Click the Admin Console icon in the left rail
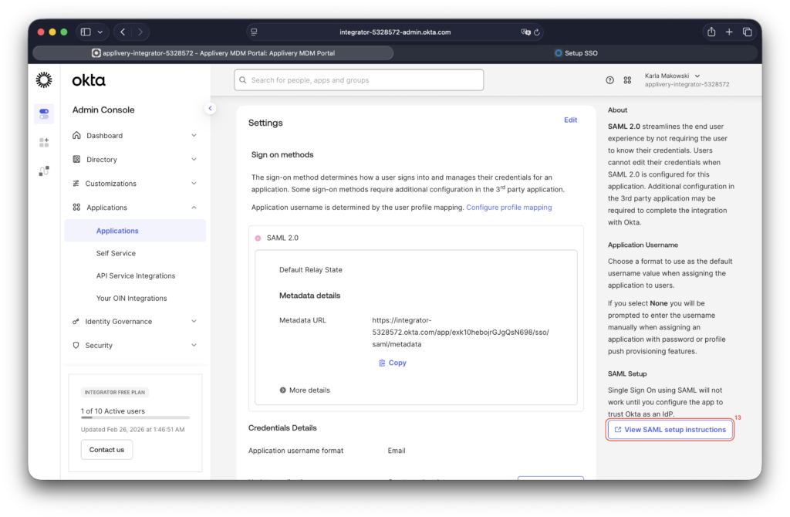Image resolution: width=790 pixels, height=517 pixels. coord(44,113)
